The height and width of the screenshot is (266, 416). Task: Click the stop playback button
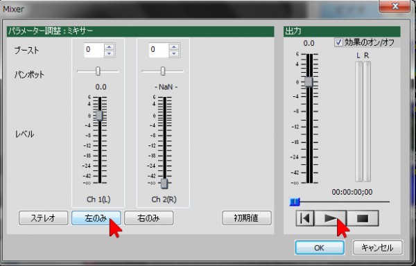click(363, 218)
